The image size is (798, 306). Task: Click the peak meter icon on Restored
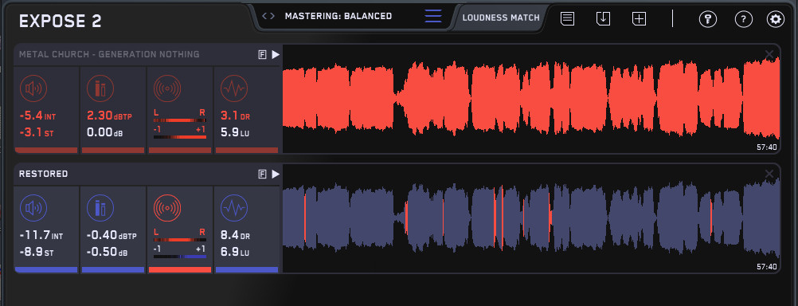click(x=100, y=208)
